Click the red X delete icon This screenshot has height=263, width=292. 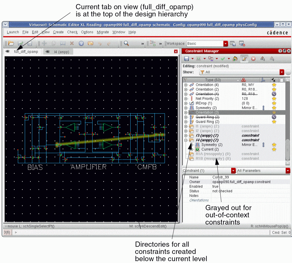pyautogui.click(x=72, y=43)
